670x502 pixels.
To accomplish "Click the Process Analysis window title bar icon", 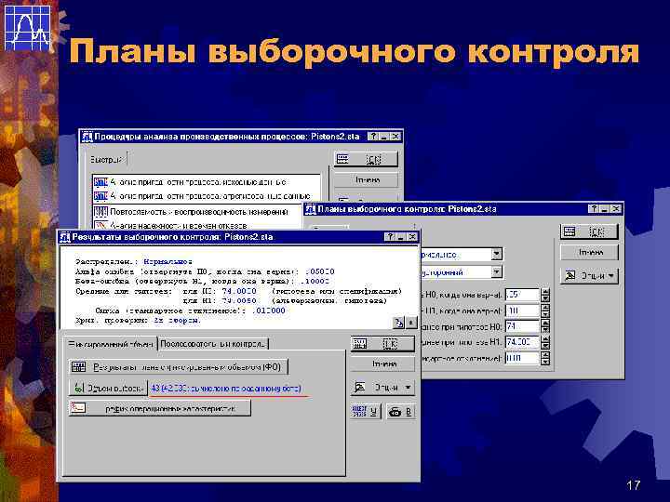I will (x=87, y=137).
